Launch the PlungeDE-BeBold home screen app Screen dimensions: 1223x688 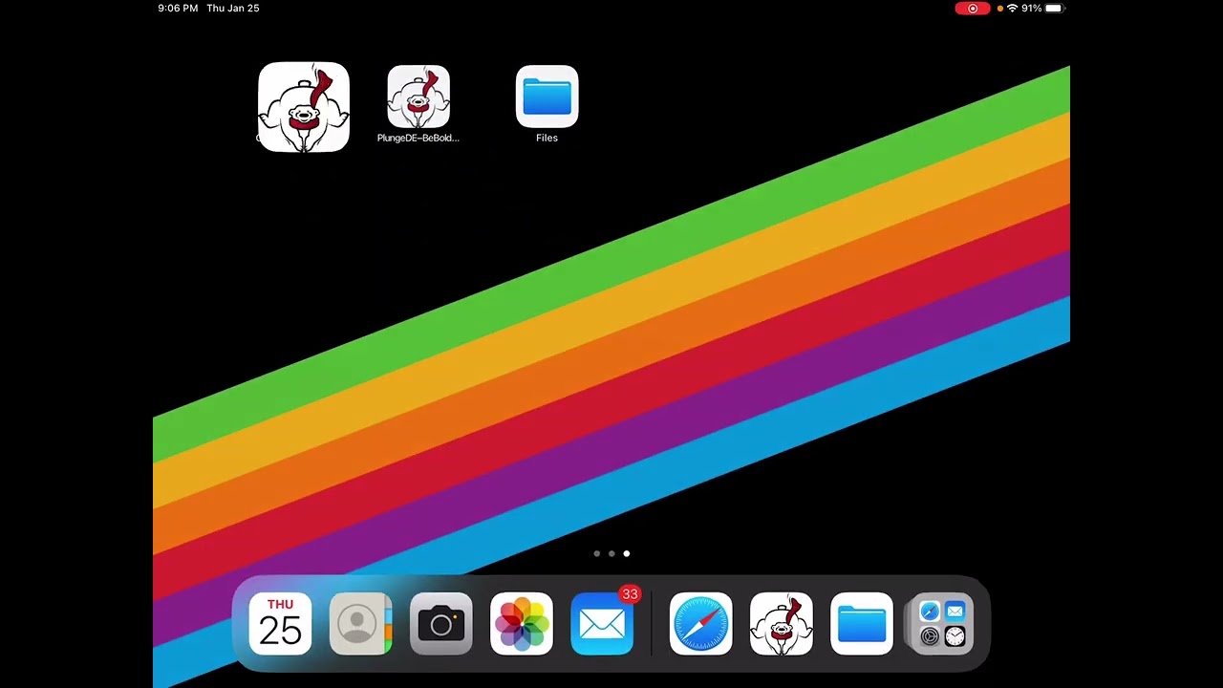click(418, 97)
